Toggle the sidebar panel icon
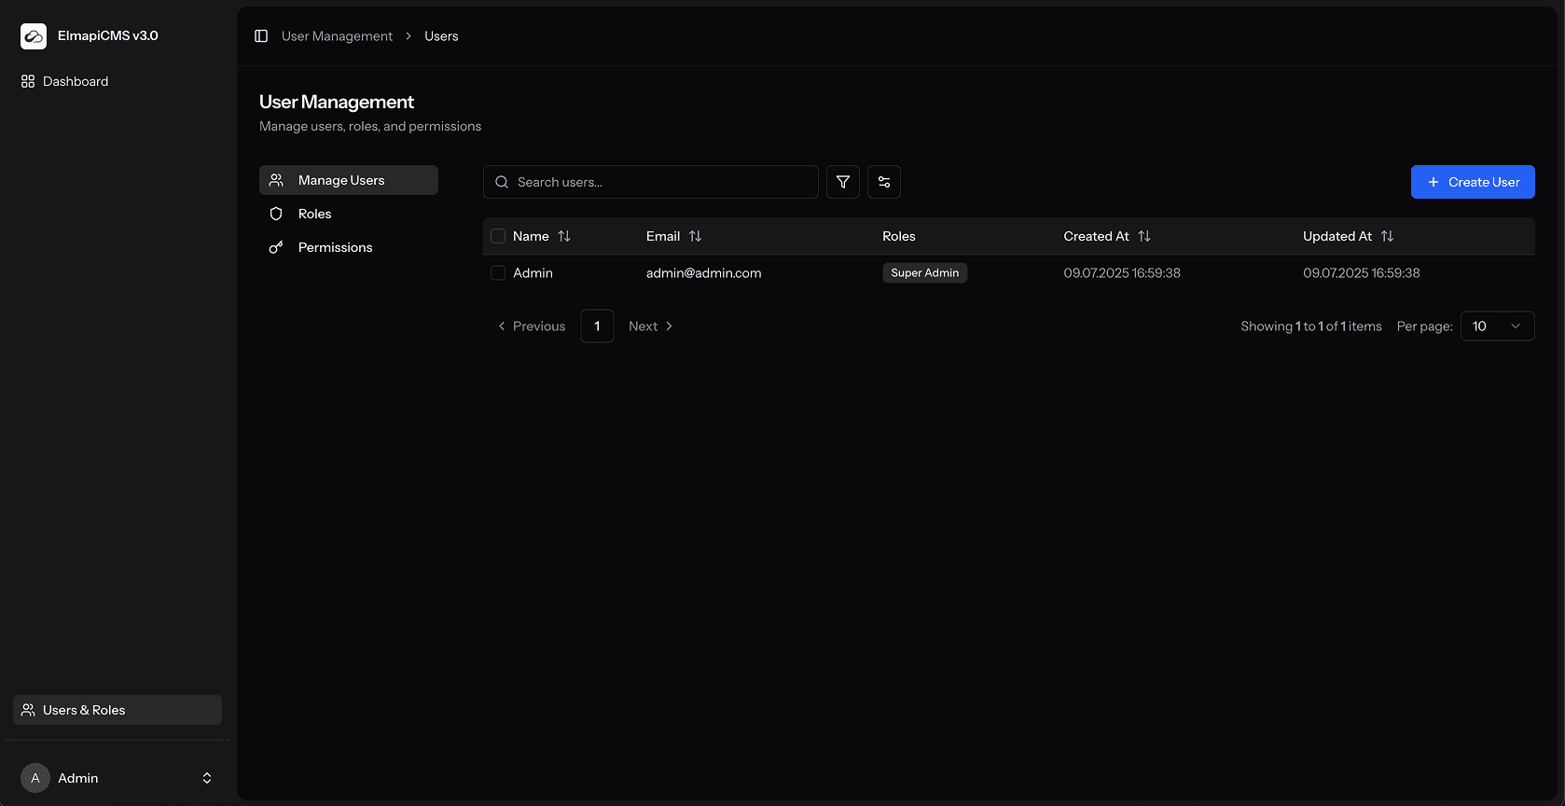Image resolution: width=1565 pixels, height=806 pixels. (x=261, y=35)
